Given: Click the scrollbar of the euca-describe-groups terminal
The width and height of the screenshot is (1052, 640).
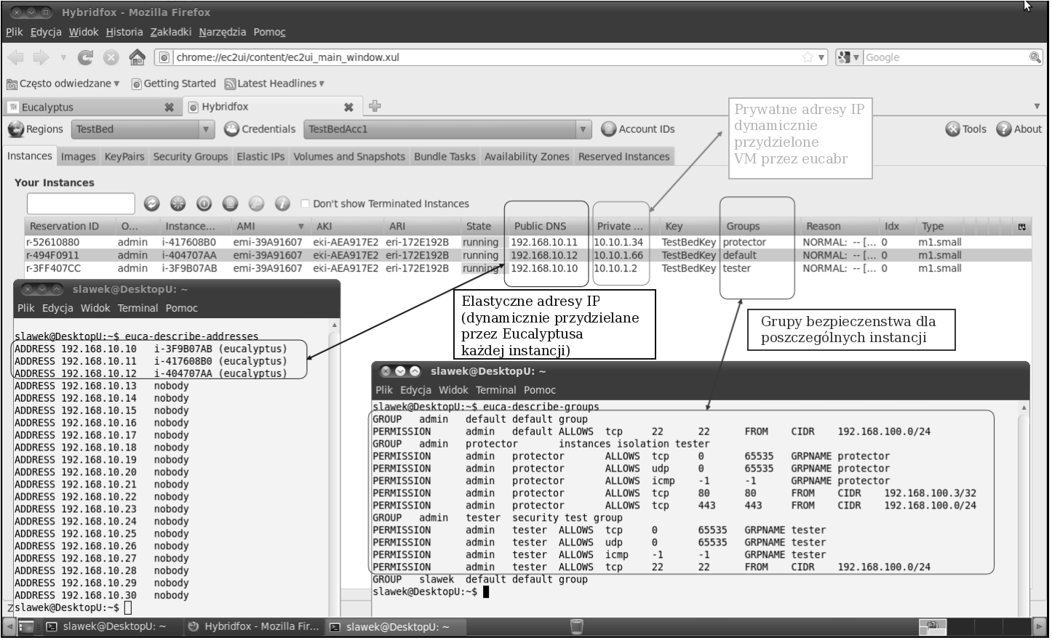Looking at the screenshot, I should (x=1024, y=509).
